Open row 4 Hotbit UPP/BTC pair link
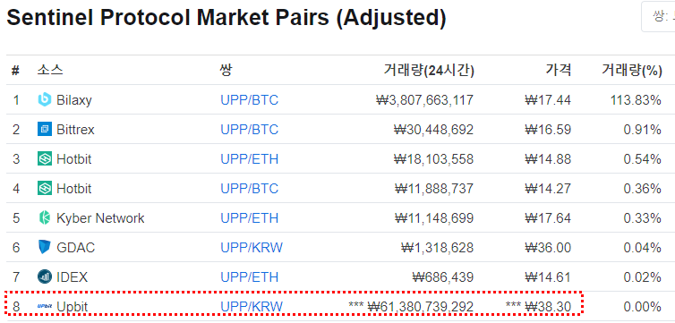 click(249, 189)
